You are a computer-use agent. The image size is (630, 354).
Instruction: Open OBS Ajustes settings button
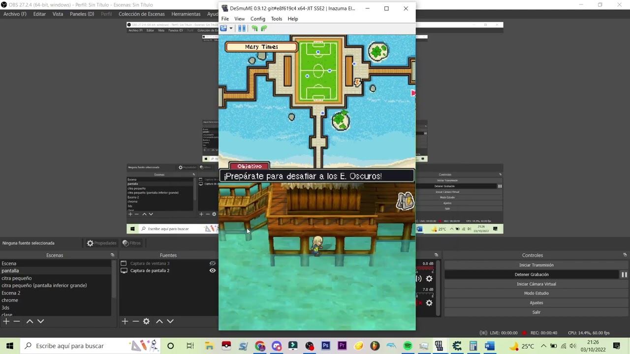point(536,303)
